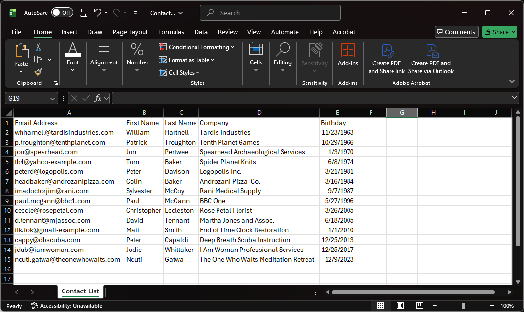524x312 pixels.
Task: Select Page Break Preview in status bar
Action: [420, 305]
